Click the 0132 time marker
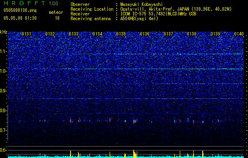Image resolution: width=248 pixels, height=158 pixels. pyautogui.click(x=50, y=34)
